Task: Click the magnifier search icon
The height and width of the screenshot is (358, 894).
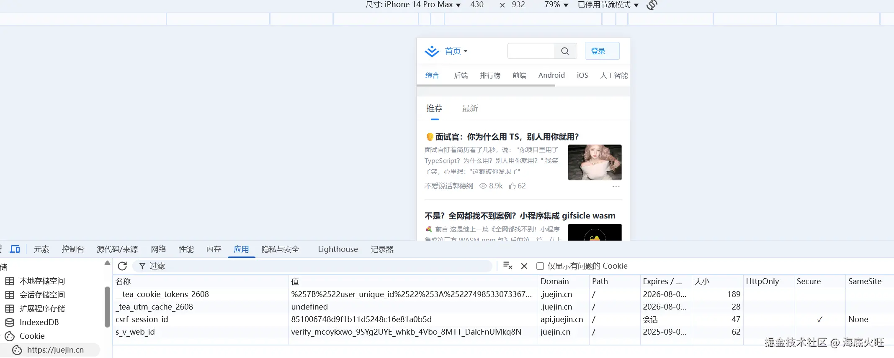Action: click(x=565, y=51)
